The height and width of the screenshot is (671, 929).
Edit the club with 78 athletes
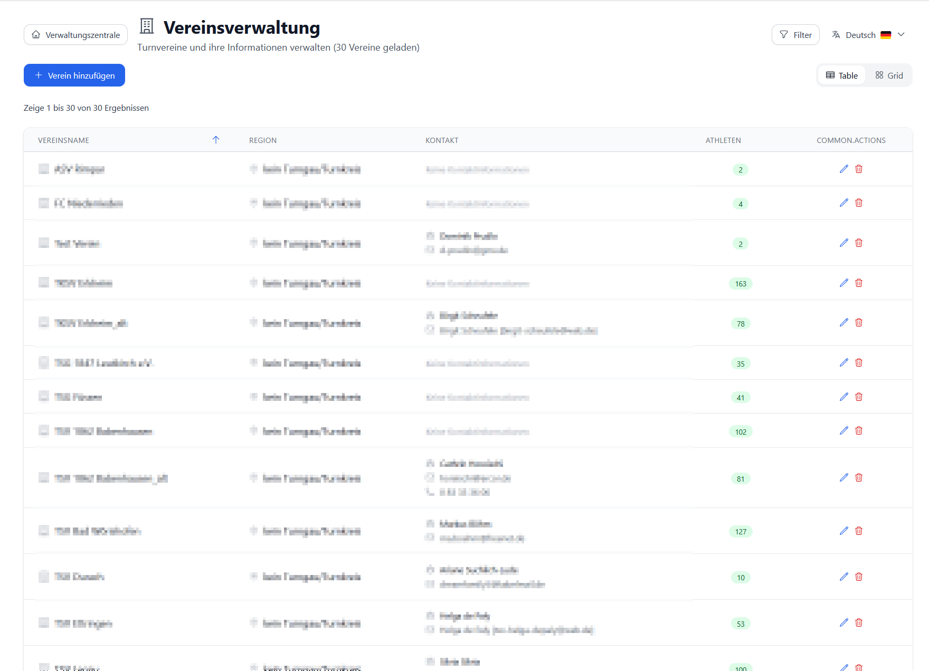(x=844, y=323)
